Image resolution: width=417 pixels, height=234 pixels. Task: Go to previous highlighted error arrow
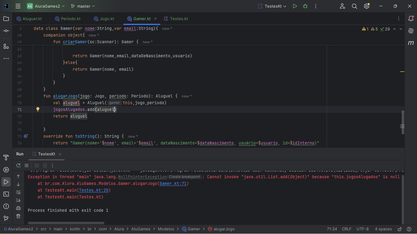394,29
